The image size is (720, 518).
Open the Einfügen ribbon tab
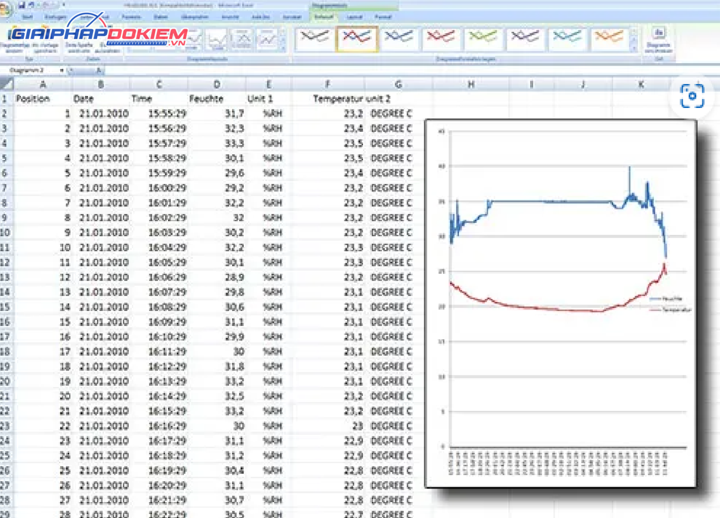[55, 17]
